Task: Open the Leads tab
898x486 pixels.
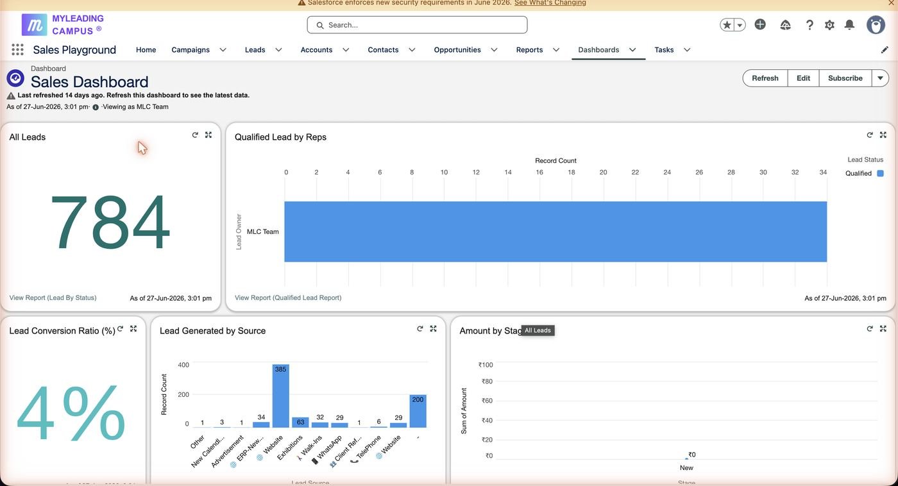Action: tap(255, 49)
